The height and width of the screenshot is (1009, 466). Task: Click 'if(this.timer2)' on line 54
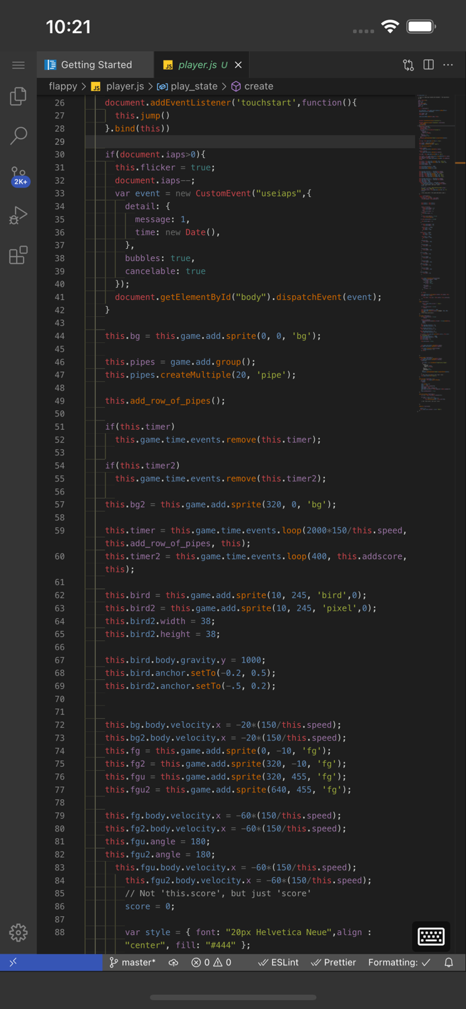(143, 465)
